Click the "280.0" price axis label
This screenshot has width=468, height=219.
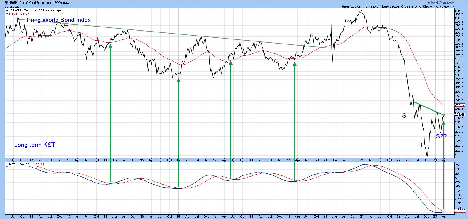click(459, 47)
